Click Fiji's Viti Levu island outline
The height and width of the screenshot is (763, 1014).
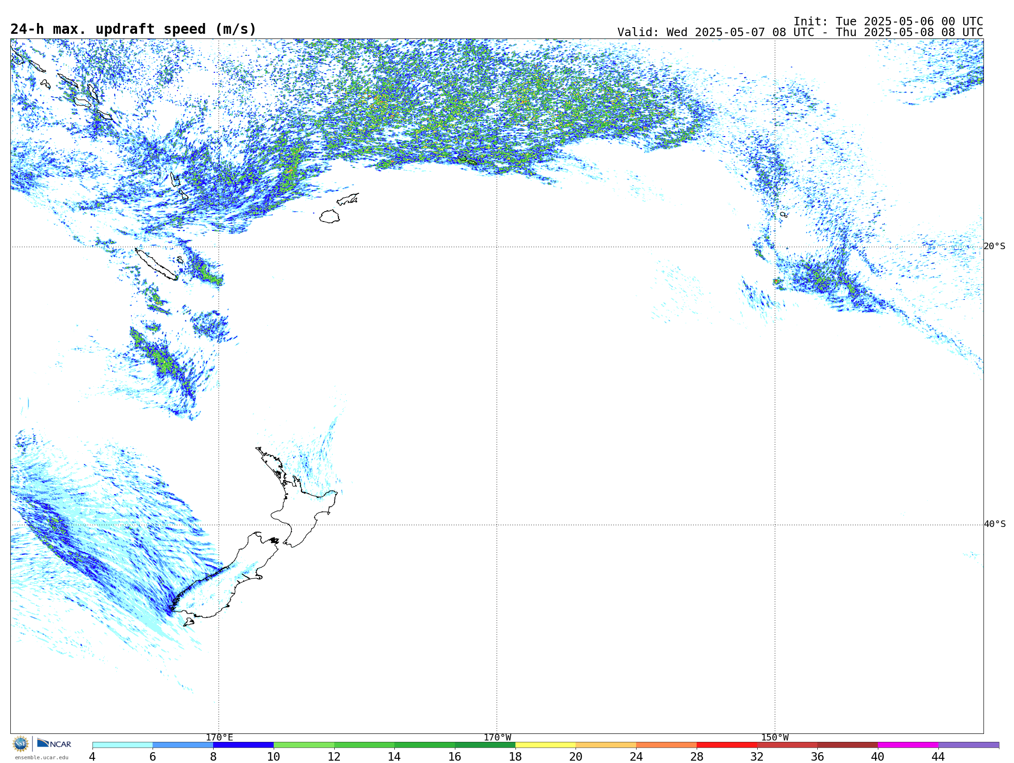[330, 216]
